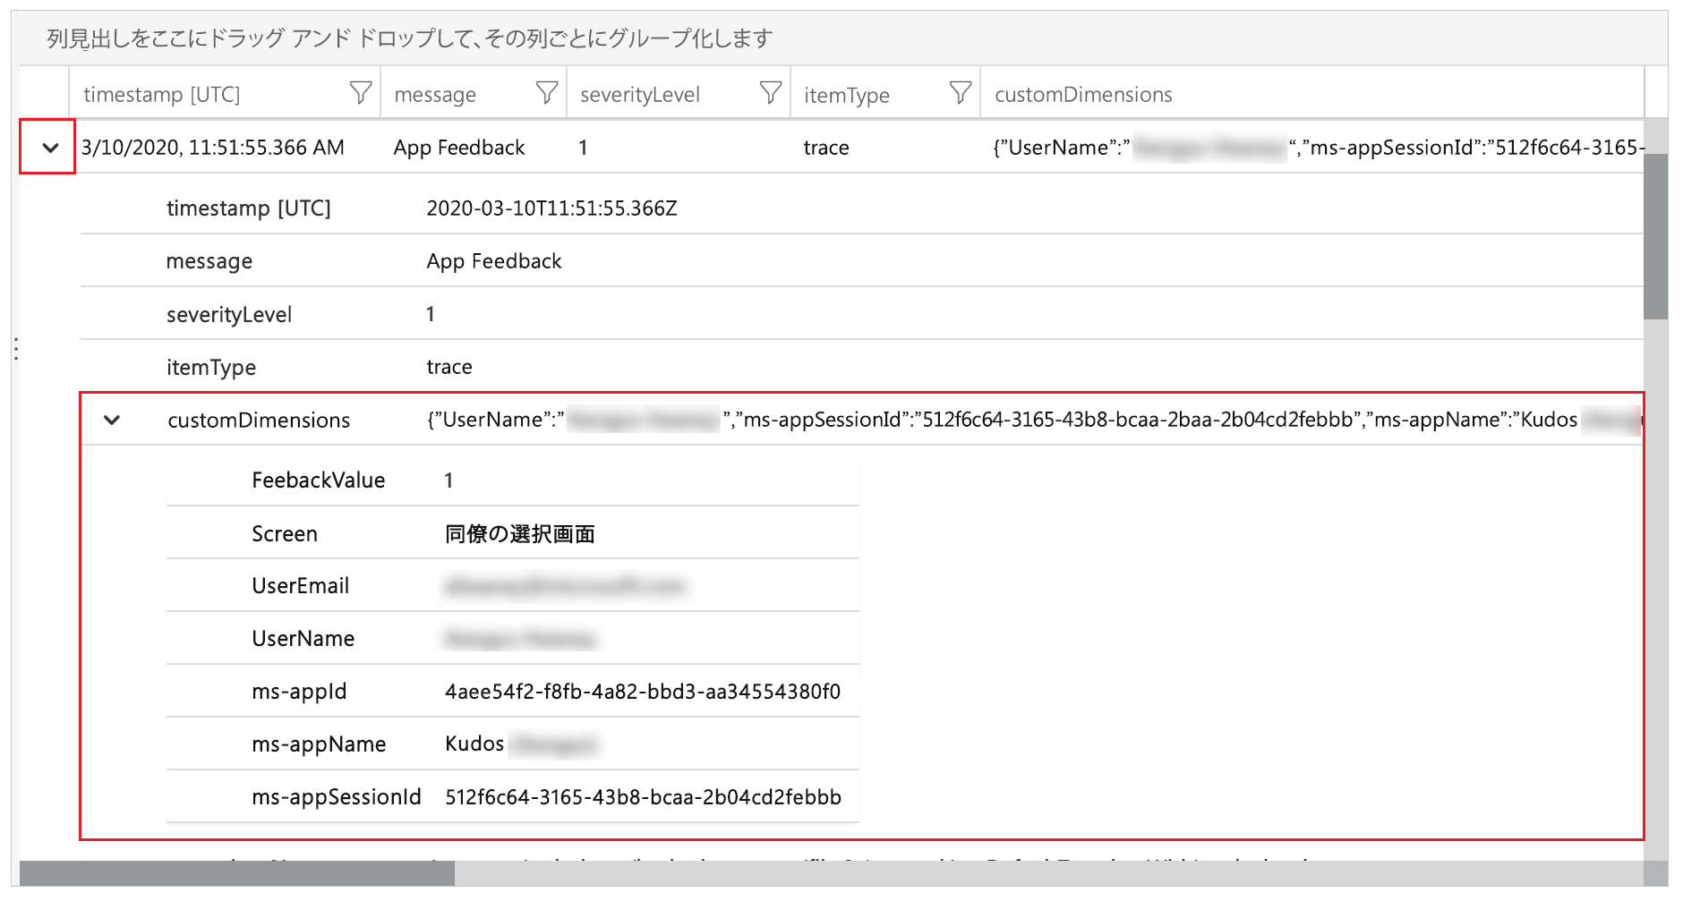Viewport: 1683px width, 901px height.
Task: Select value 2020-03-10T11:51:55.366Z
Action: click(x=551, y=208)
